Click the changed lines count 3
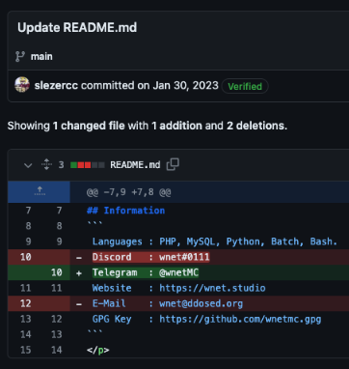Image resolution: width=349 pixels, height=369 pixels. point(61,165)
